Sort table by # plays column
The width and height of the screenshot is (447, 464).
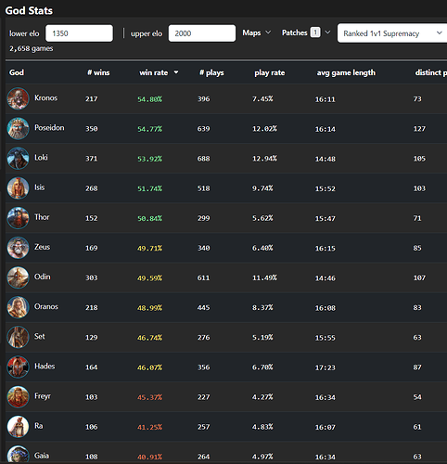click(x=211, y=72)
